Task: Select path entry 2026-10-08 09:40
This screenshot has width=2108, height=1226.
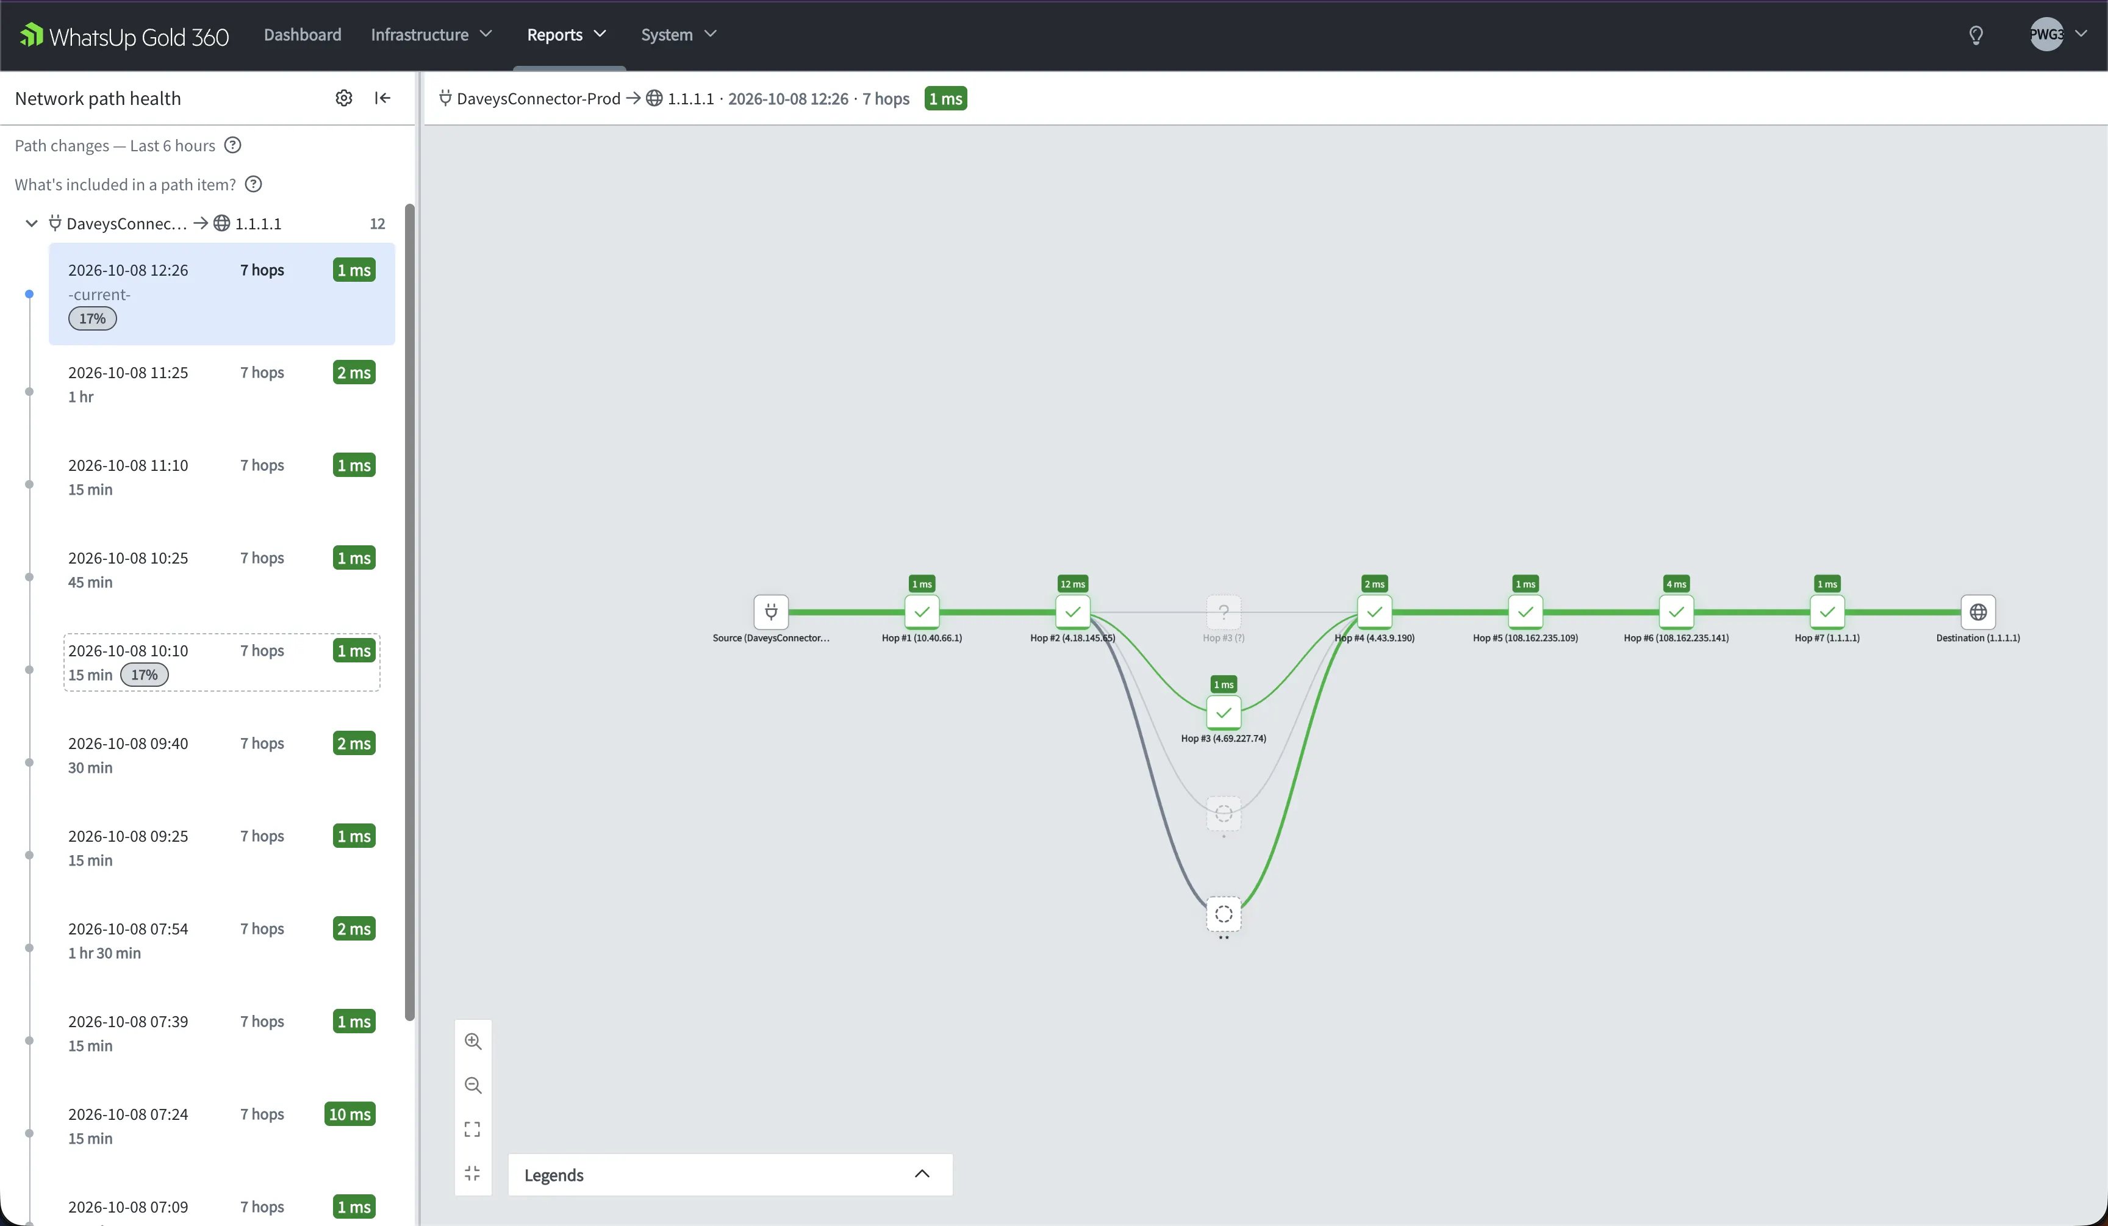Action: (x=221, y=755)
